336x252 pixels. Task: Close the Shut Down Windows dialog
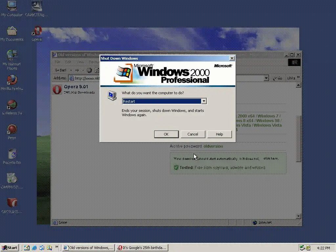click(232, 58)
